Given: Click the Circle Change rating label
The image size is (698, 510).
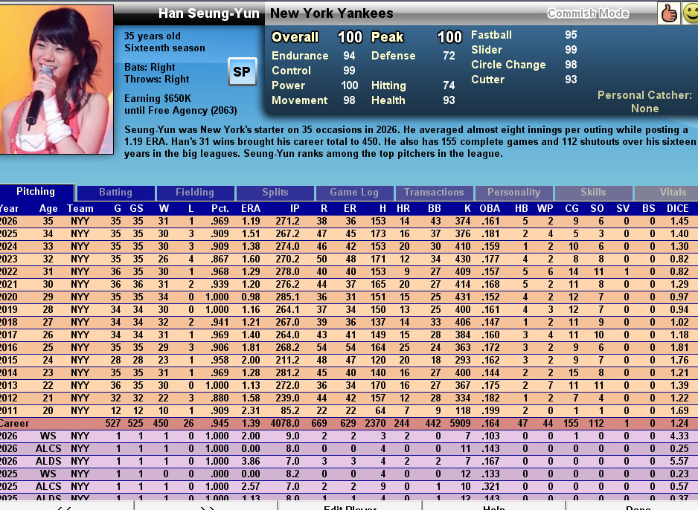Looking at the screenshot, I should [x=508, y=65].
